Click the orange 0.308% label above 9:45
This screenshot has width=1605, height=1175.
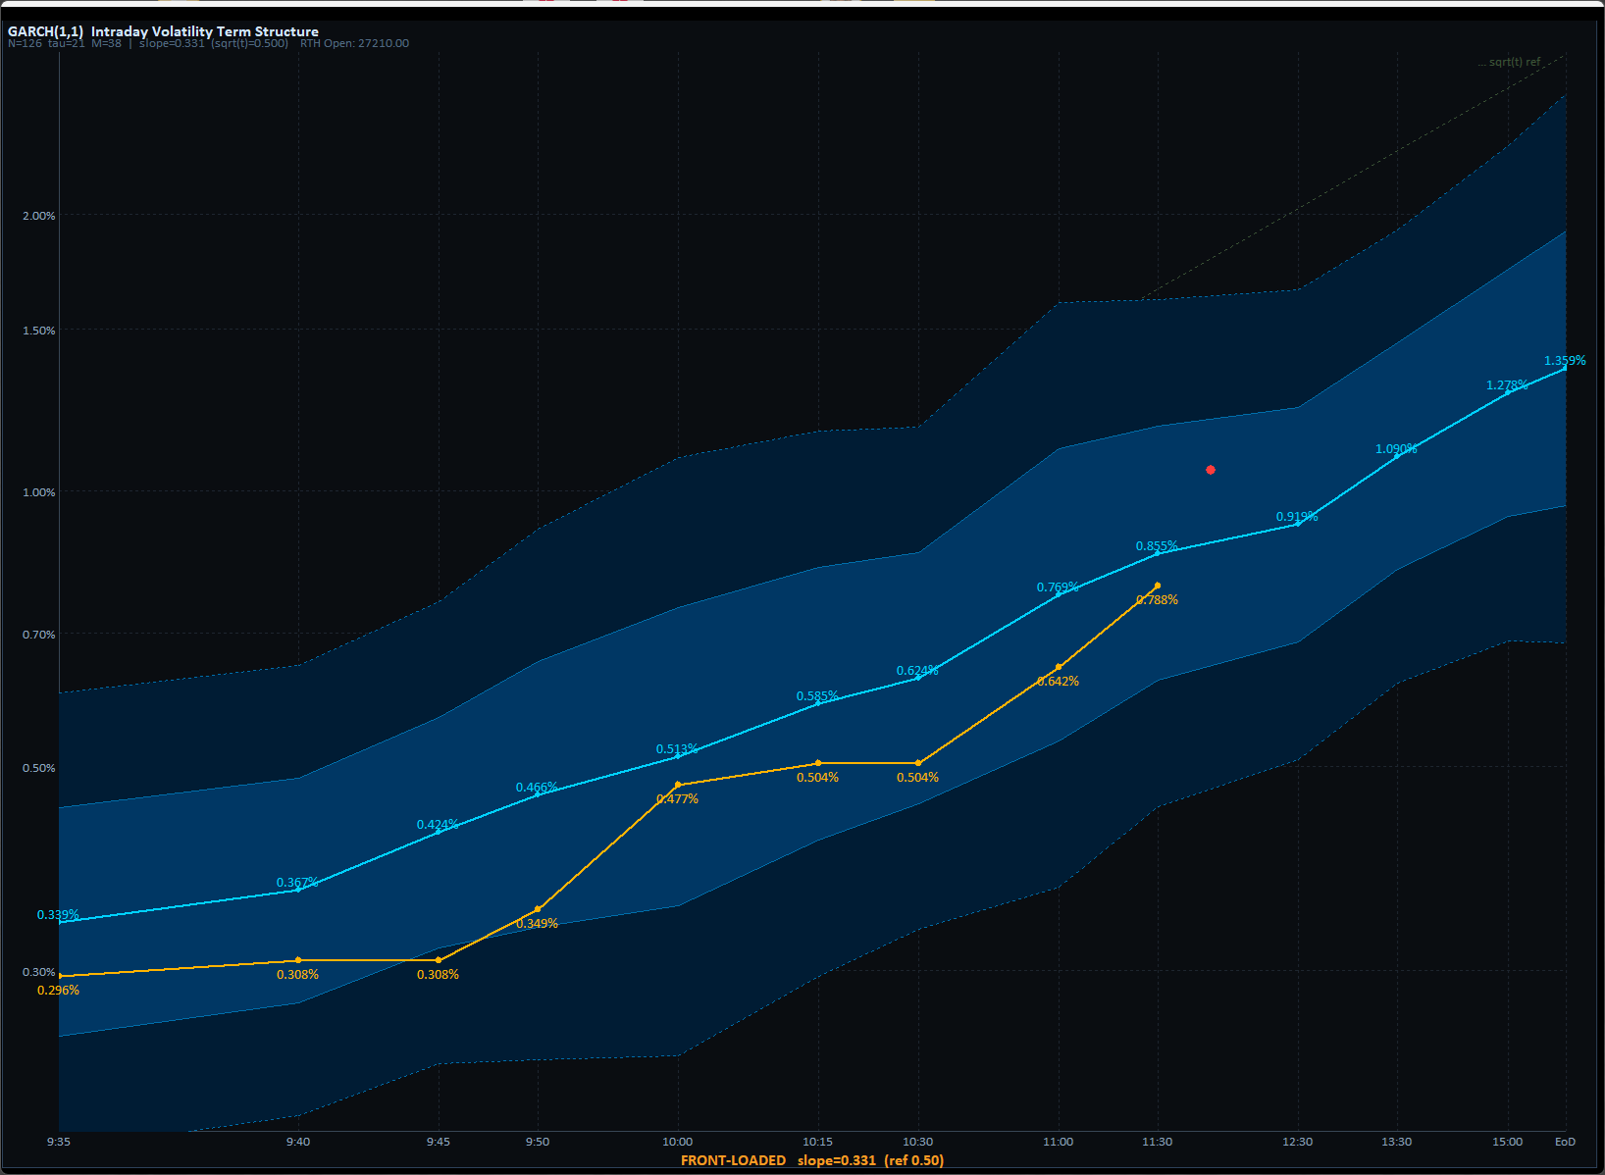438,975
